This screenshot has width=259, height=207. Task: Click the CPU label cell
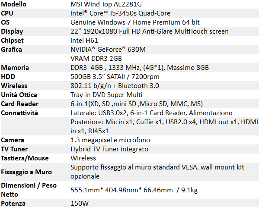(x=7, y=13)
